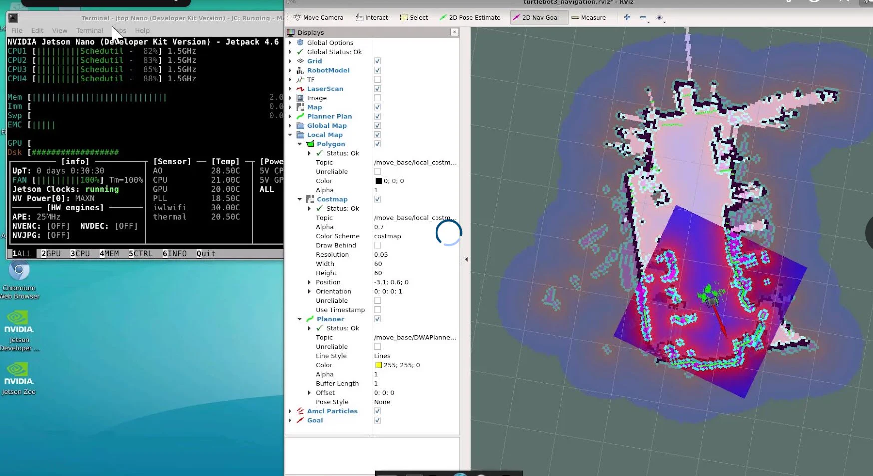Viewport: 873px width, 476px height.
Task: Enable the TF display checkbox
Action: coord(377,80)
